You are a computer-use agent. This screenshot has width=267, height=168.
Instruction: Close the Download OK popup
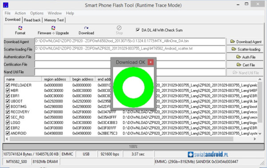(x=150, y=62)
